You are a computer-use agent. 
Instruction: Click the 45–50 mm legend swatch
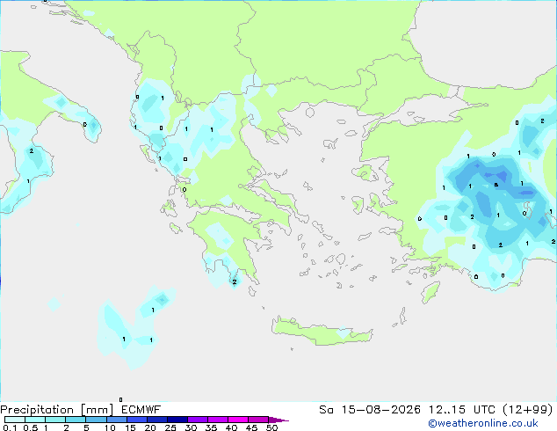click(258, 420)
